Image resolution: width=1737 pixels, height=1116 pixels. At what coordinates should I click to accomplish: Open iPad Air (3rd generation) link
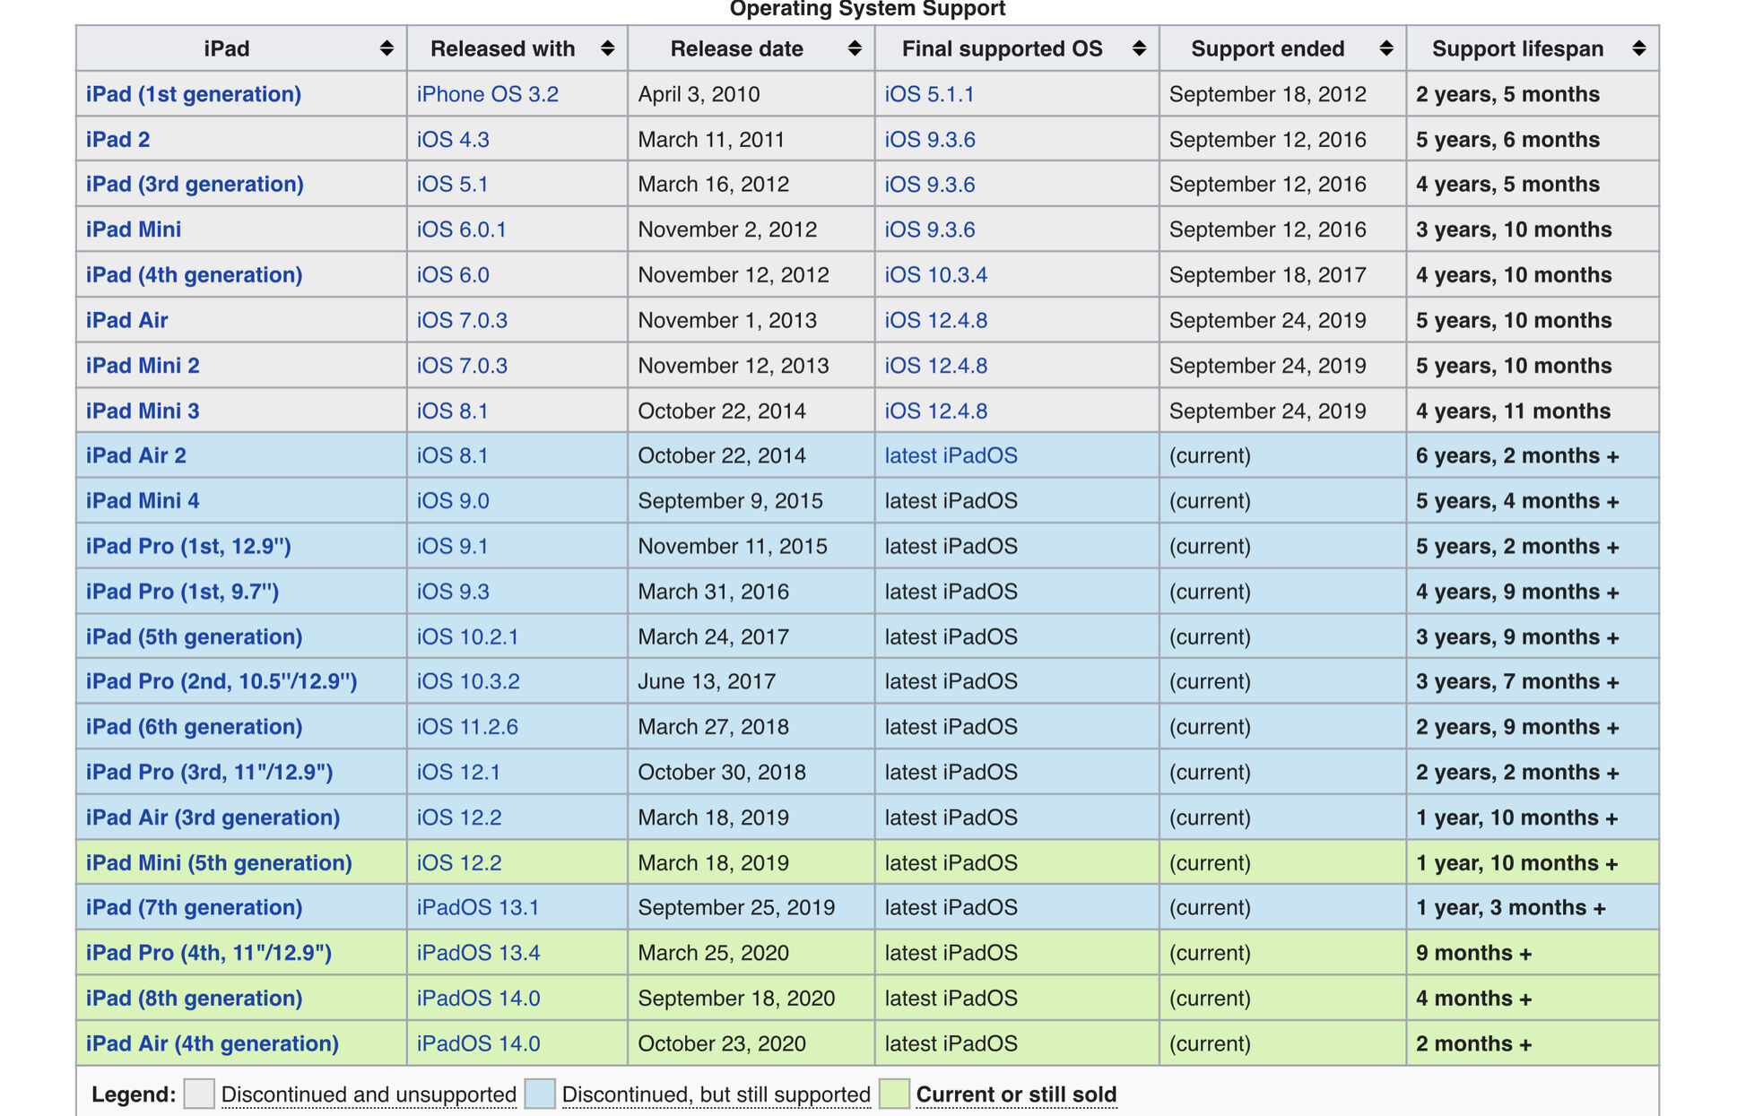[213, 818]
